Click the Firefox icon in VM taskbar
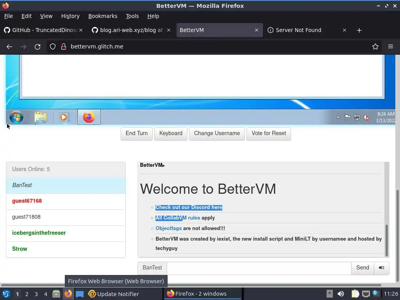The height and width of the screenshot is (300, 400). pos(89,117)
